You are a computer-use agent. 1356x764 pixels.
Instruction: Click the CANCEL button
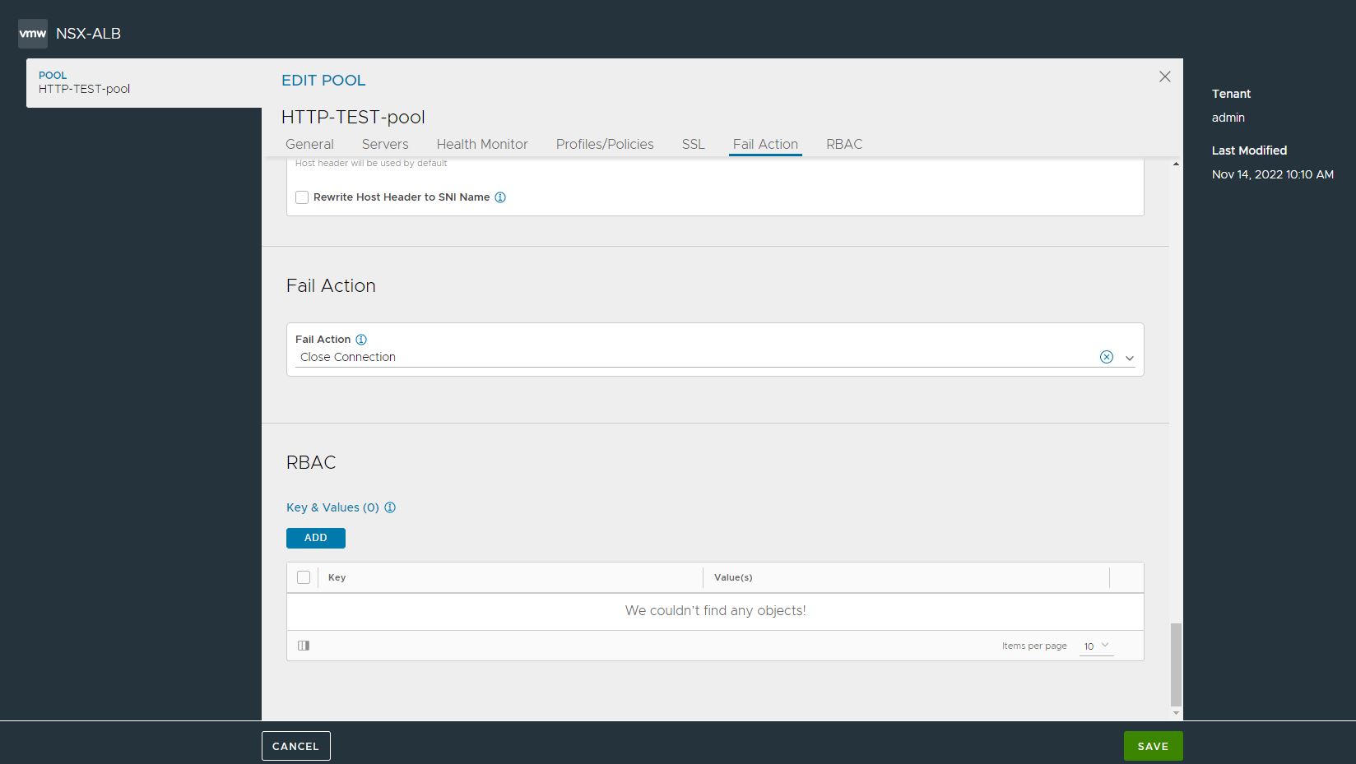click(296, 746)
